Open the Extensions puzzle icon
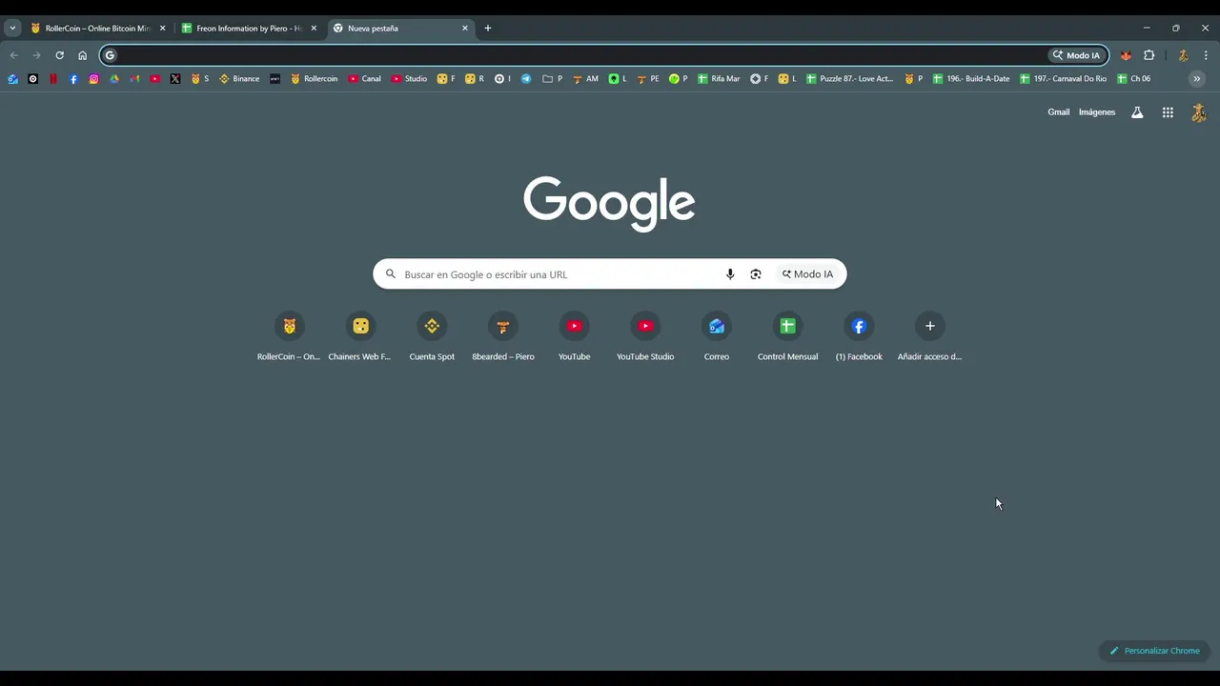1220x686 pixels. coord(1149,55)
